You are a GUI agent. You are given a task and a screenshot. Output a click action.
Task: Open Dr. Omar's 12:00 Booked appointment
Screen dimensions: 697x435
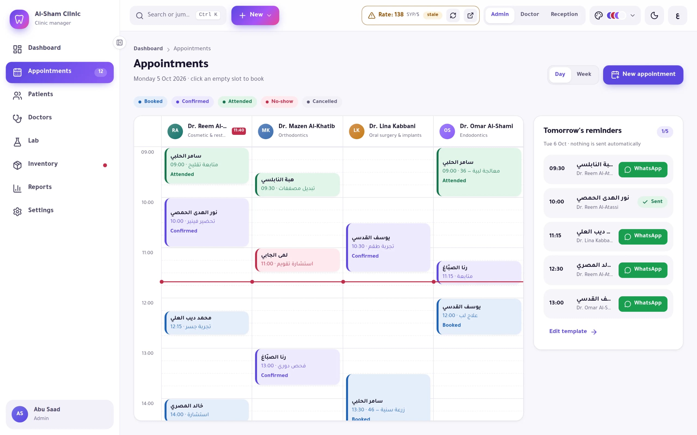pyautogui.click(x=479, y=316)
